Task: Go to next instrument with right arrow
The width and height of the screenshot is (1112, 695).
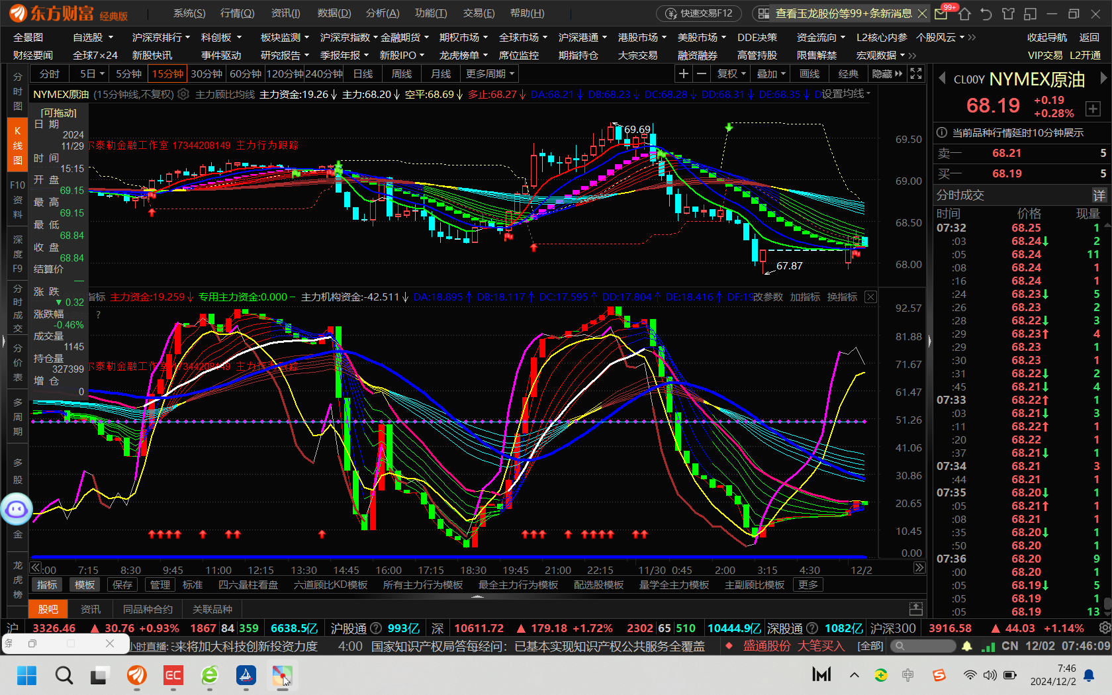Action: [1103, 78]
